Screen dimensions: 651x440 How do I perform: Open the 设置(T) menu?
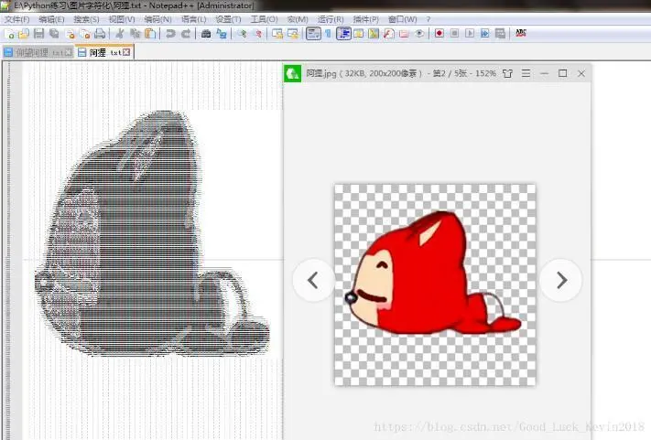click(228, 19)
